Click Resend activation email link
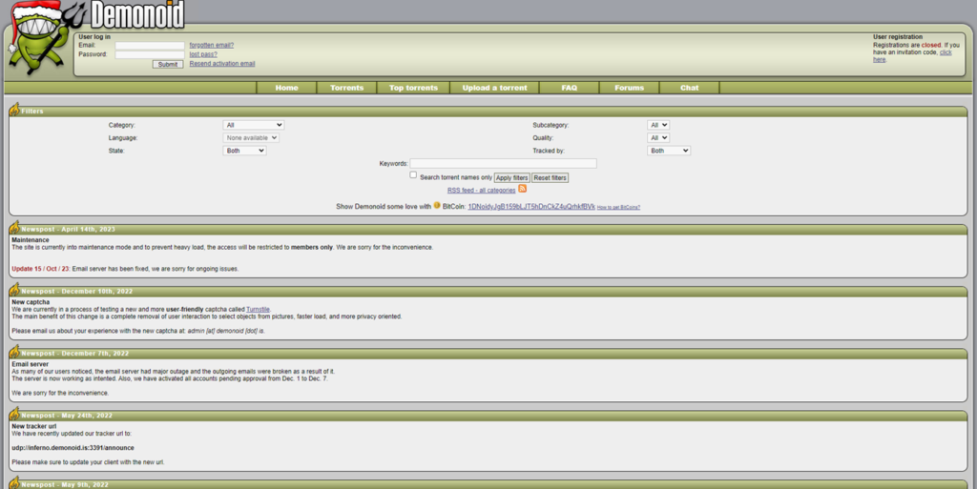The width and height of the screenshot is (977, 489). click(x=221, y=64)
